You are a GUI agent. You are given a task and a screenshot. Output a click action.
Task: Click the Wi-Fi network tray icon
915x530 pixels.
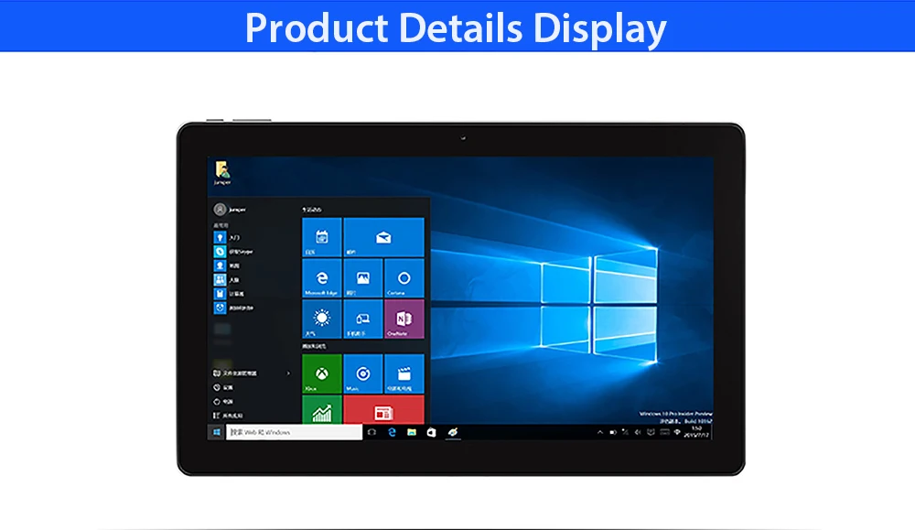pos(677,432)
